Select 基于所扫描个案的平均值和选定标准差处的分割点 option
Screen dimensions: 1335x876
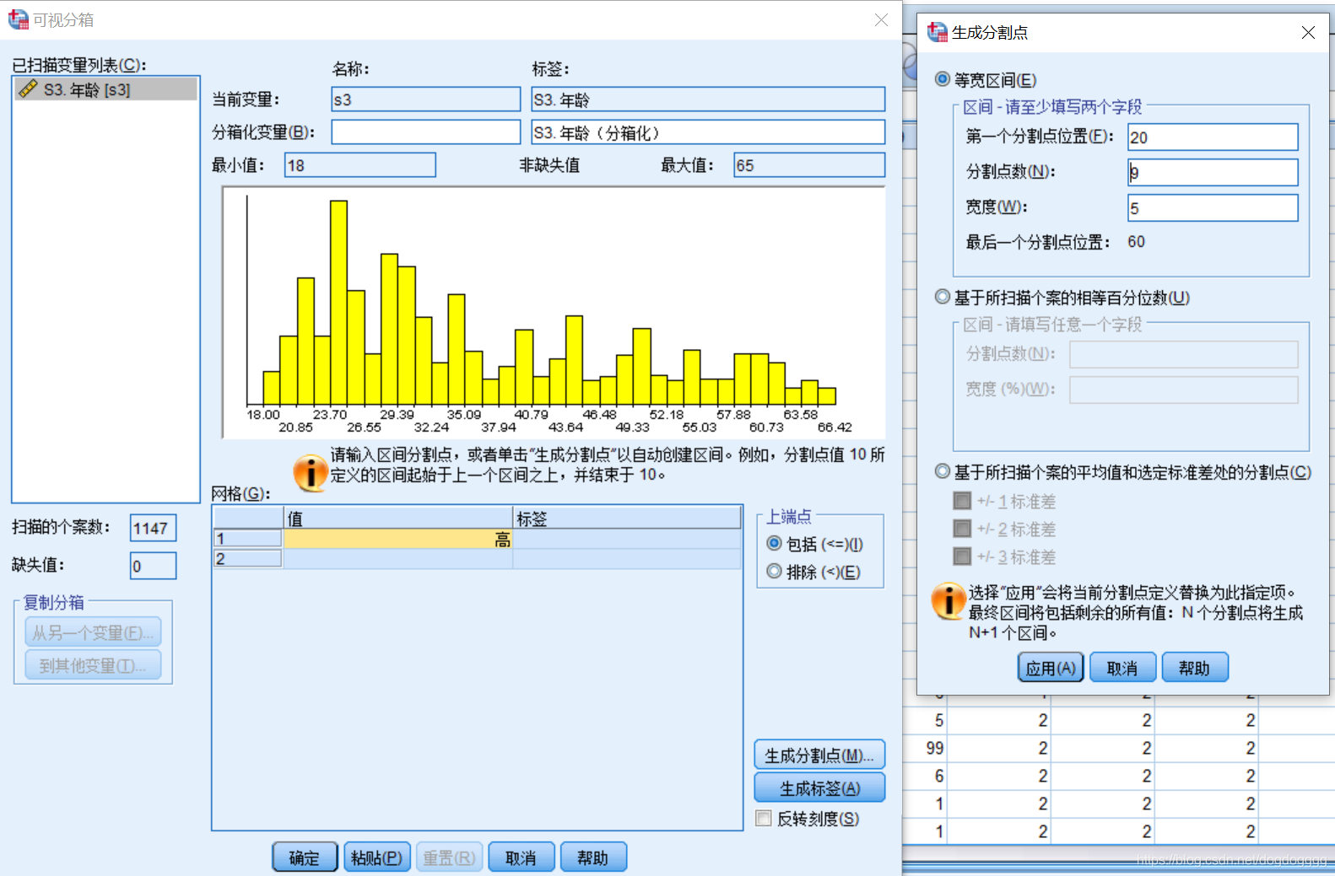(x=943, y=471)
